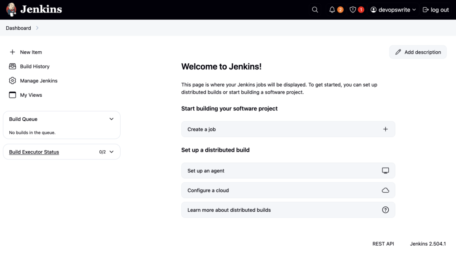Click the Configure a cloud button
Viewport: 456px width, 255px height.
pyautogui.click(x=288, y=190)
